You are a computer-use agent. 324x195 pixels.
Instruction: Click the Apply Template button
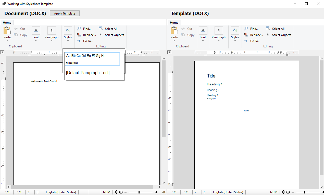coord(65,14)
